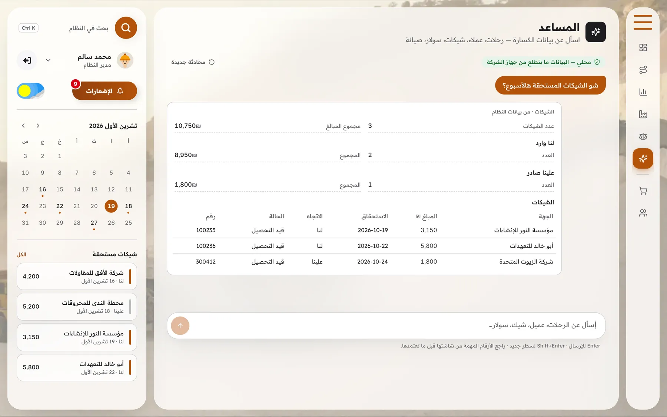Click the 2026-10-22 due date cell
Image resolution: width=667 pixels, height=417 pixels.
[372, 246]
